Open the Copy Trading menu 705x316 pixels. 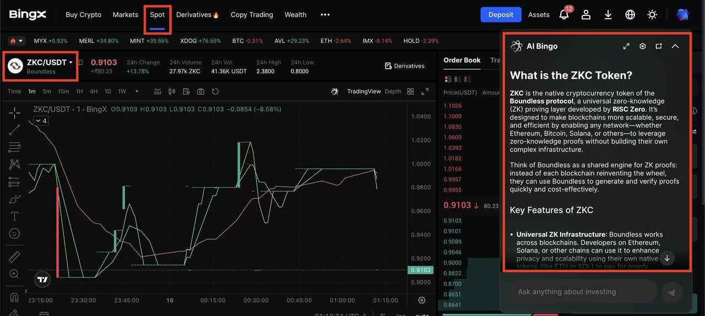pyautogui.click(x=252, y=15)
